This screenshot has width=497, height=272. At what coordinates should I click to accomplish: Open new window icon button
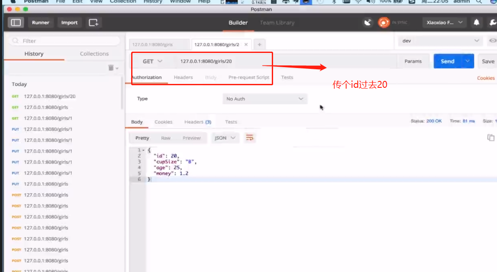coord(94,22)
